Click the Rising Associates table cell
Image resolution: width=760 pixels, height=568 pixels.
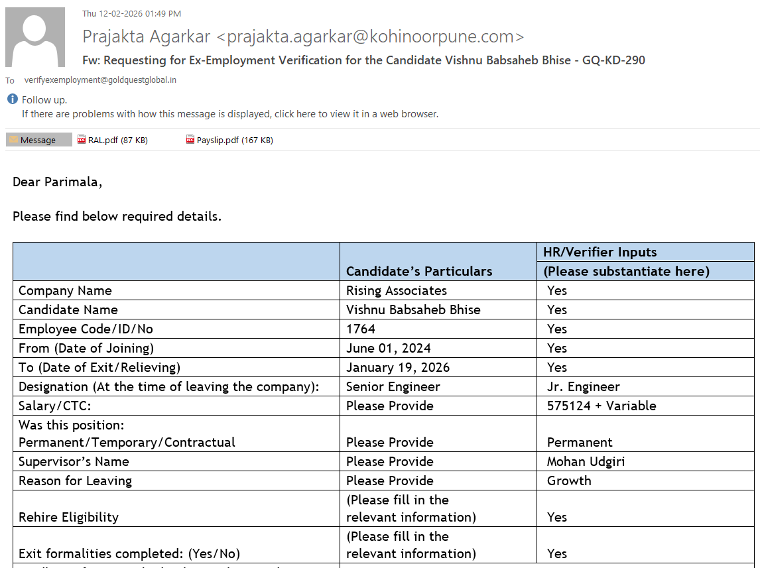[397, 290]
